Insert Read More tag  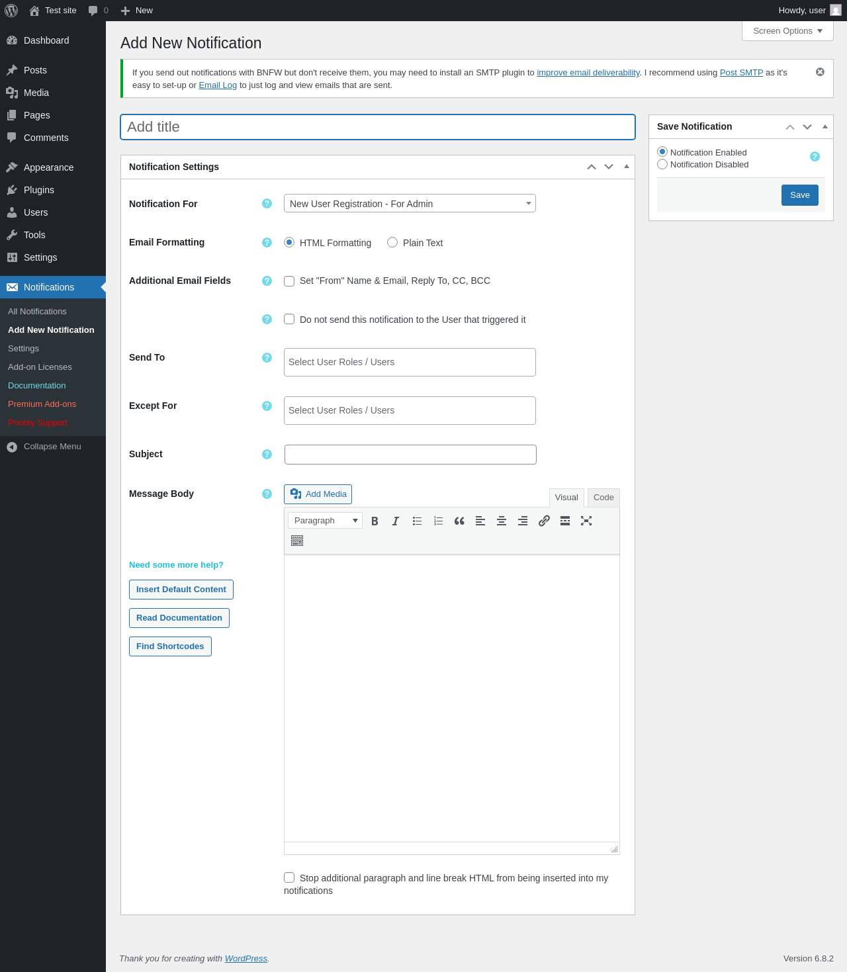565,521
